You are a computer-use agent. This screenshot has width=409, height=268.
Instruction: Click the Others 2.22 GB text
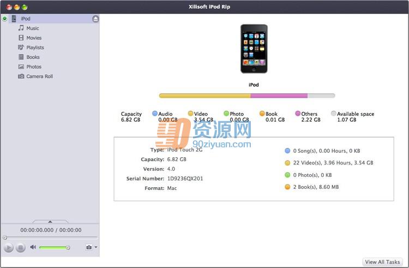[x=310, y=117]
